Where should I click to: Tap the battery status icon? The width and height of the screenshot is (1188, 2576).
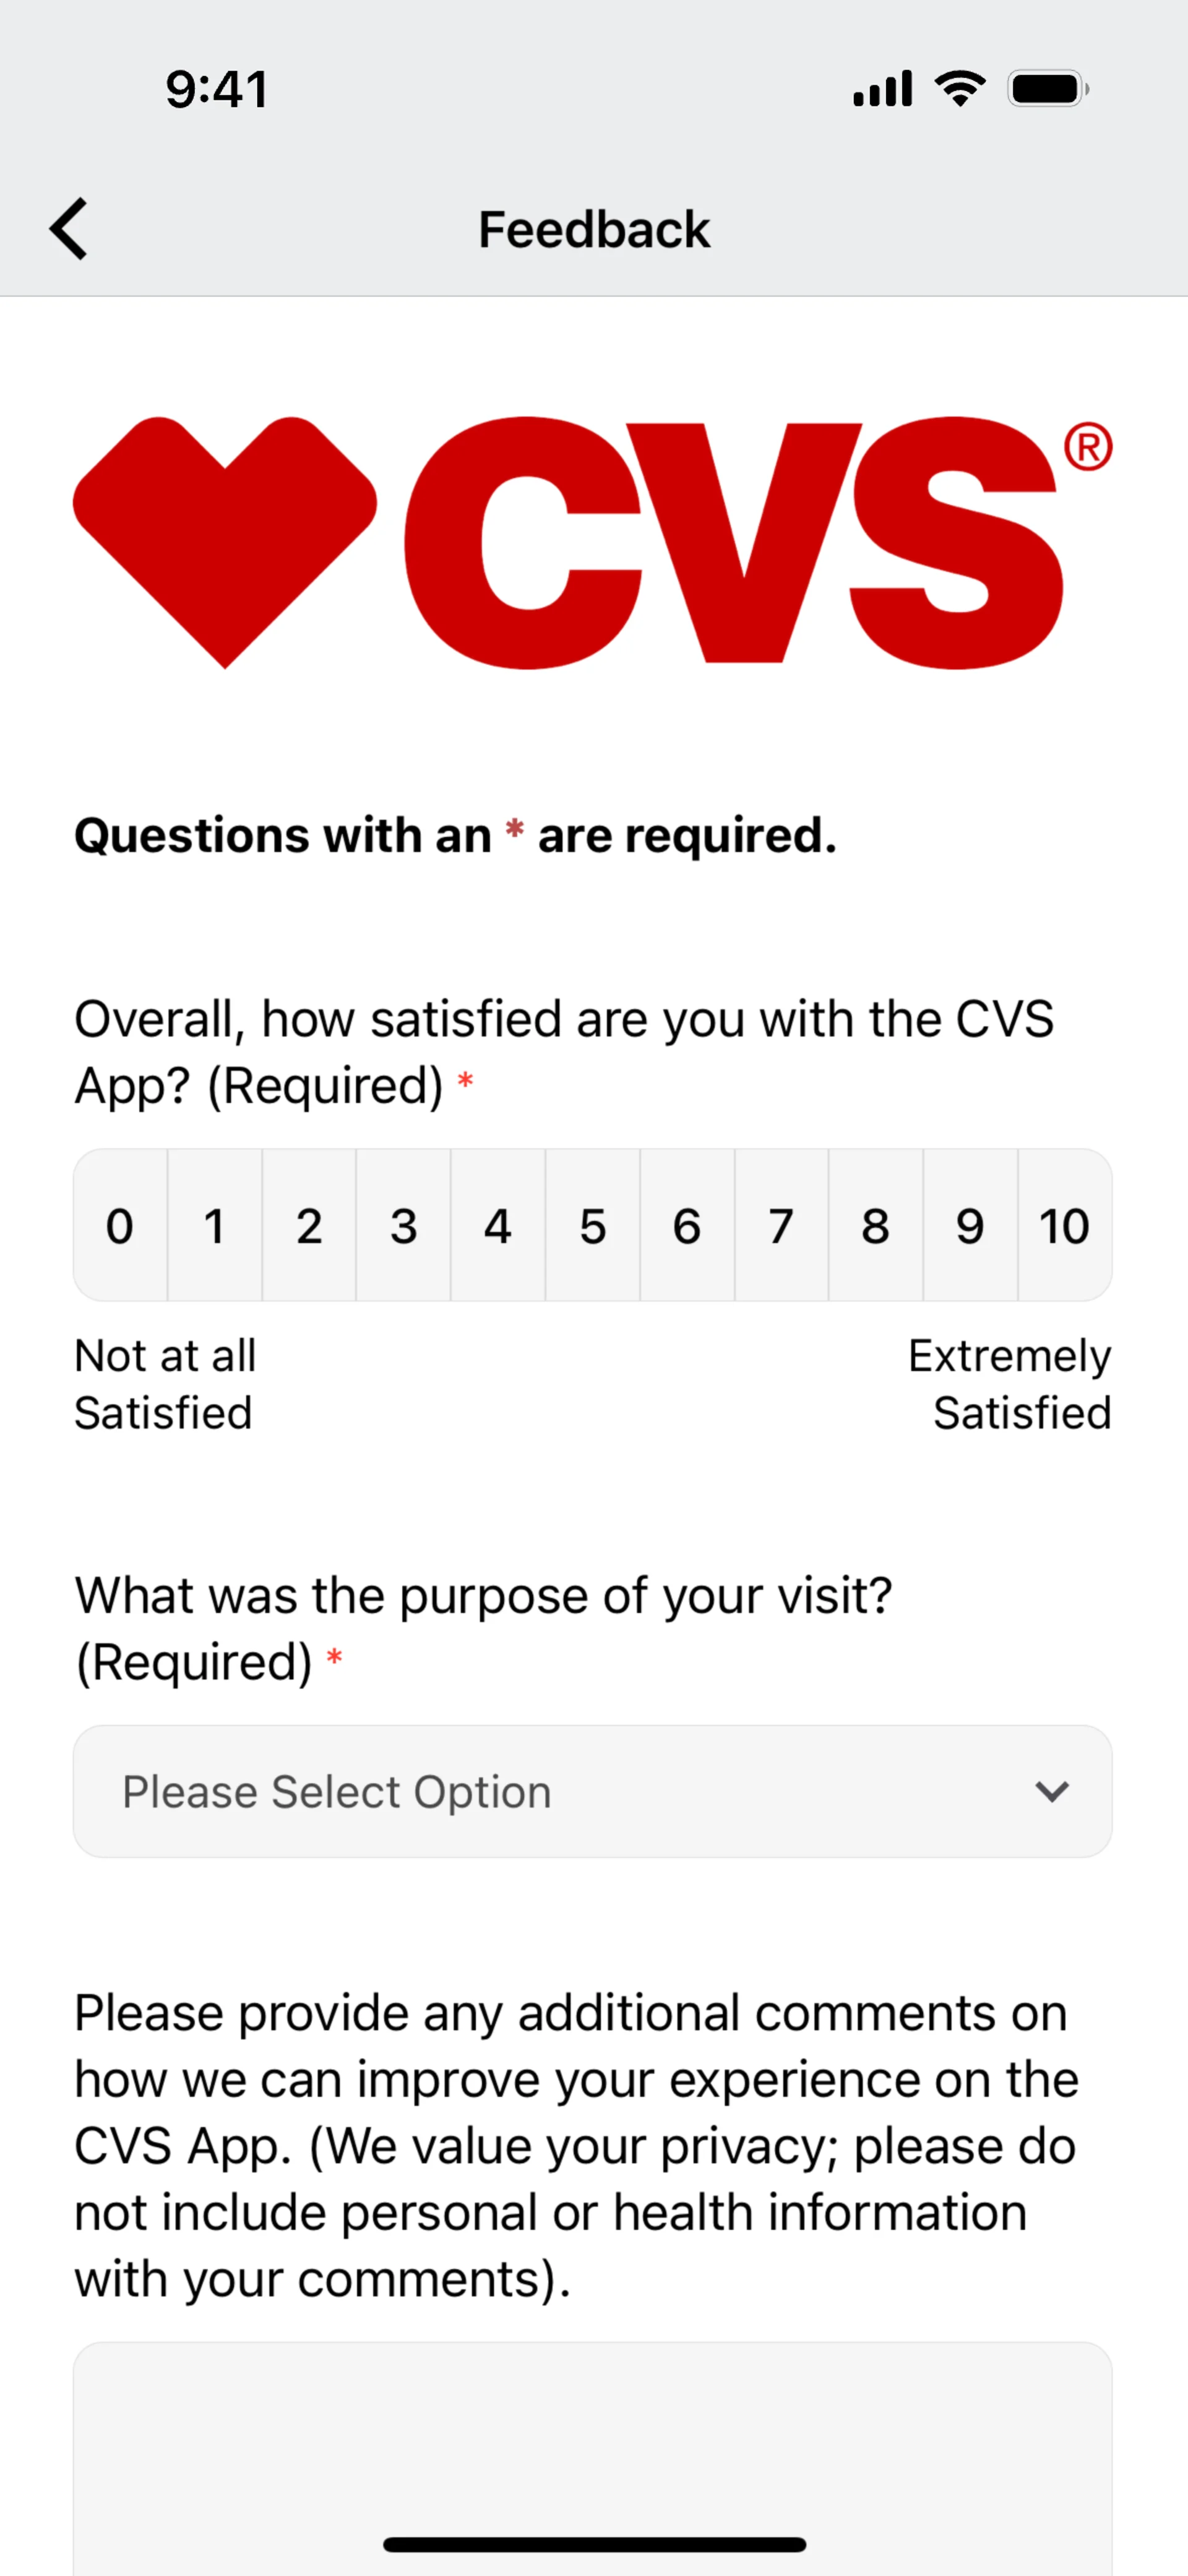point(1047,89)
